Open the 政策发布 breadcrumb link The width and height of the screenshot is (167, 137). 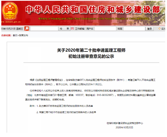(23, 35)
